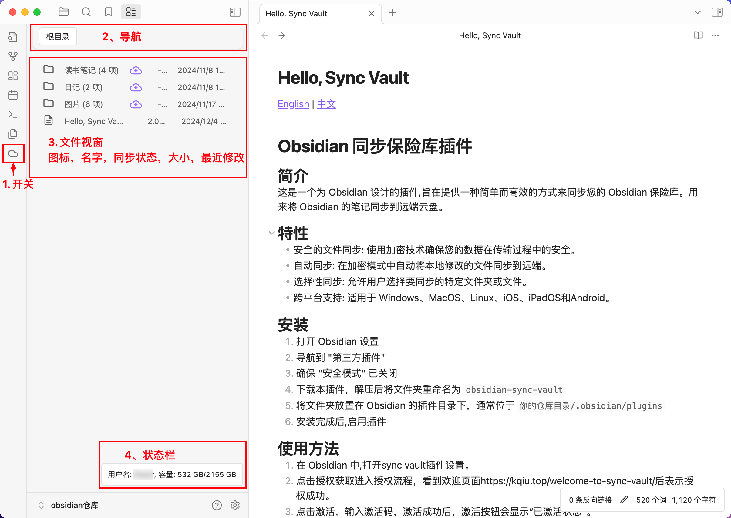The width and height of the screenshot is (731, 518).
Task: Click the 根目录 navigation button
Action: tap(58, 37)
